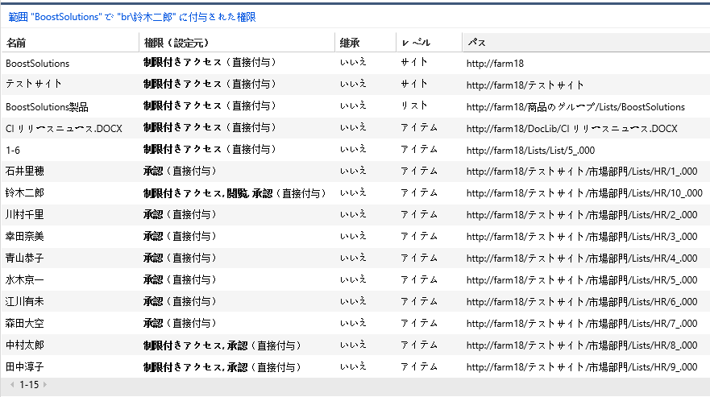
Task: Select the http://farm18 path cell
Action: coord(495,64)
